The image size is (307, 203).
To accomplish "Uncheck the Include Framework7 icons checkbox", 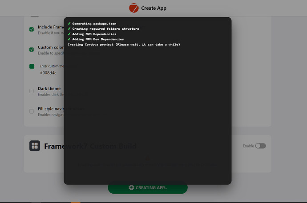I will click(x=32, y=29).
